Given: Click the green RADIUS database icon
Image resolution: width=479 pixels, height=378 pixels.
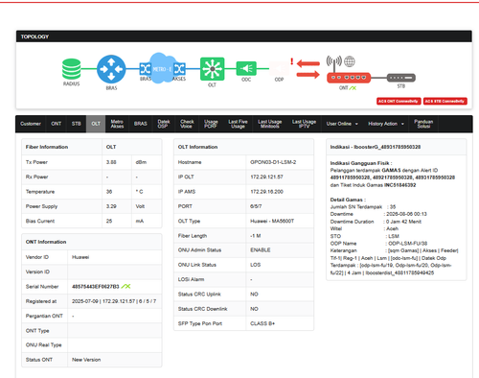Looking at the screenshot, I should point(71,69).
